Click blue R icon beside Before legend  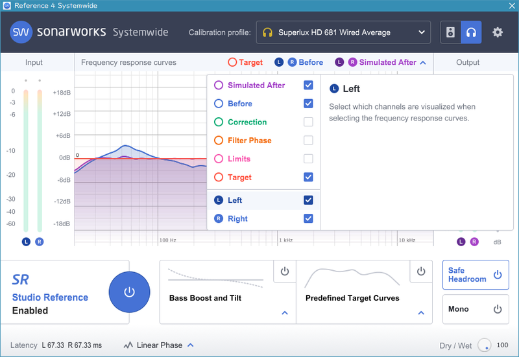click(x=292, y=62)
